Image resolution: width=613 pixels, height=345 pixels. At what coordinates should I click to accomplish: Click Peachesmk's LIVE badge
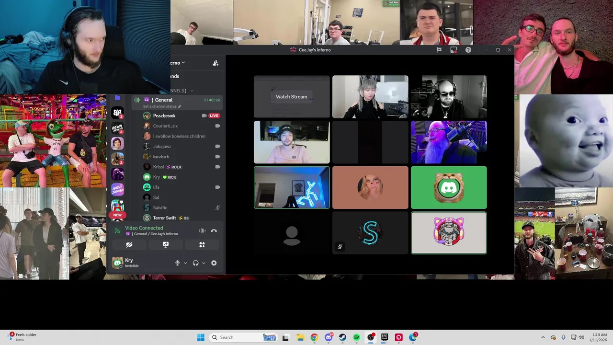[214, 115]
